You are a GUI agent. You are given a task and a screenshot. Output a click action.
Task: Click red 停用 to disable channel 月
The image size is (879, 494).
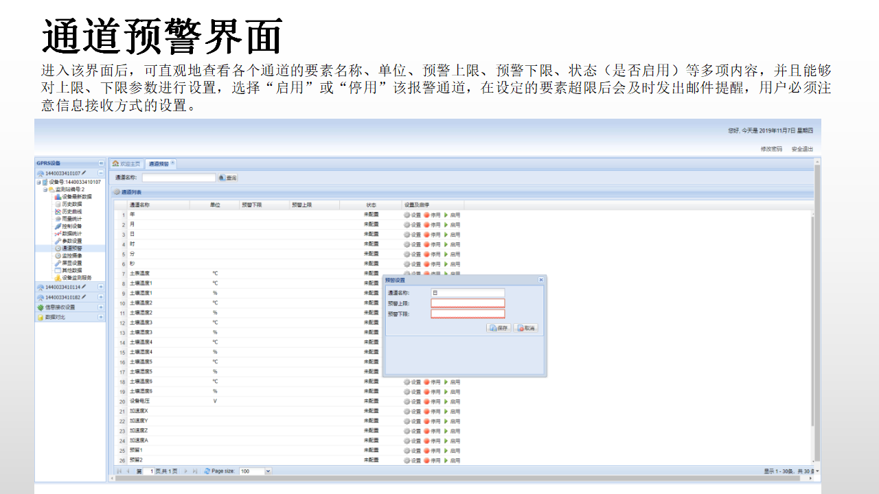tap(432, 224)
